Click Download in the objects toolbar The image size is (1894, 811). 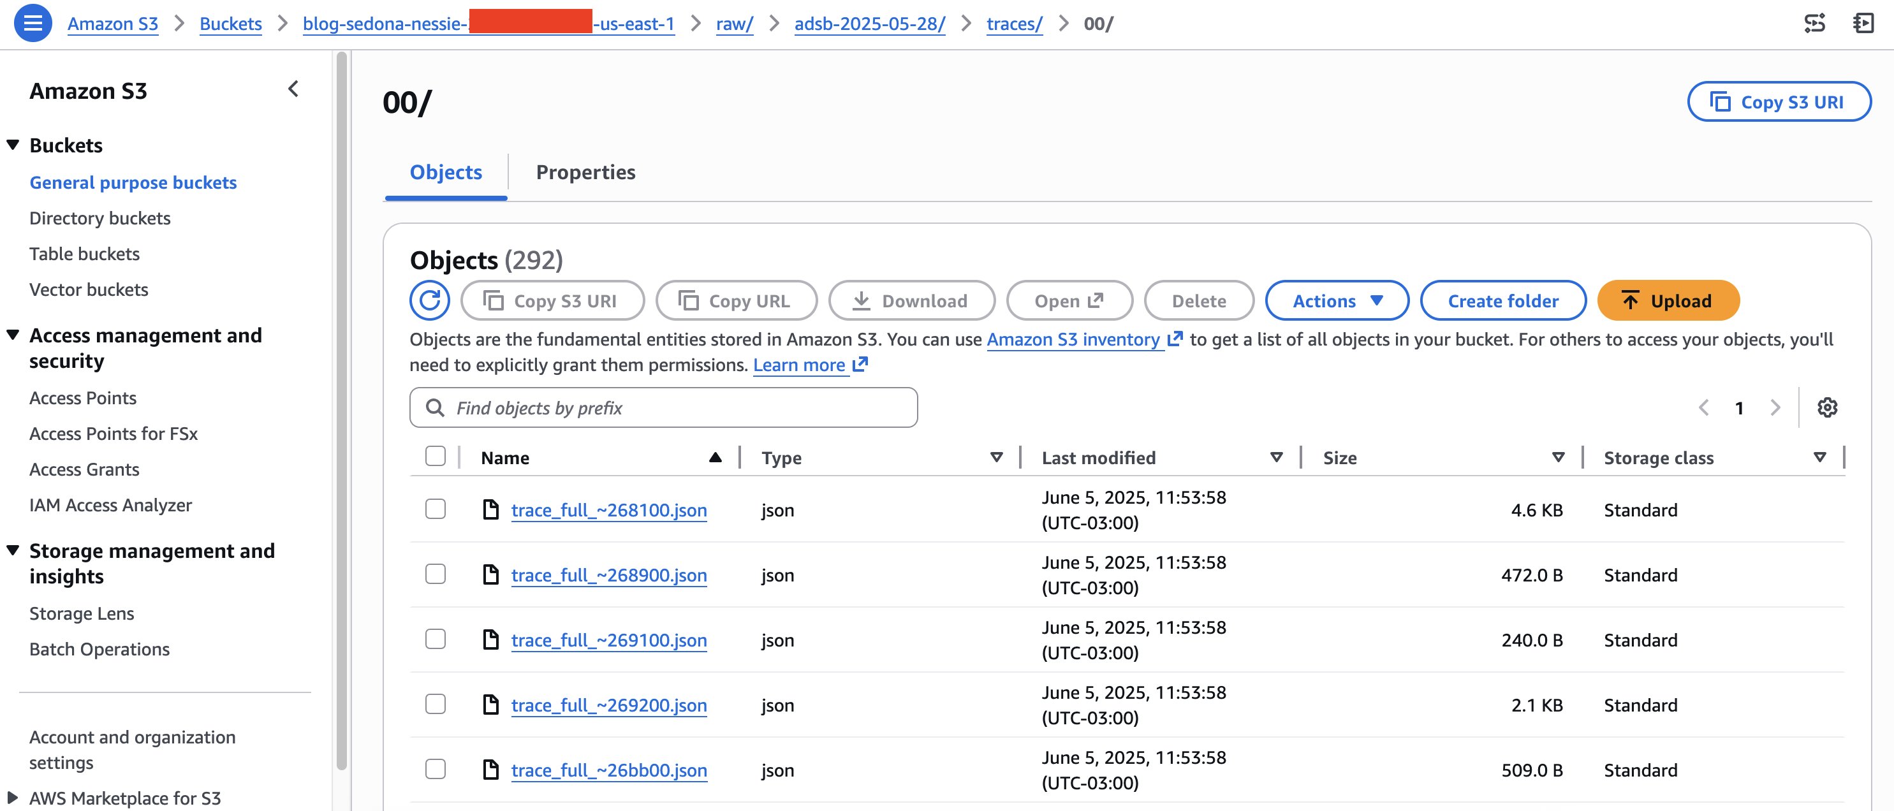point(912,300)
